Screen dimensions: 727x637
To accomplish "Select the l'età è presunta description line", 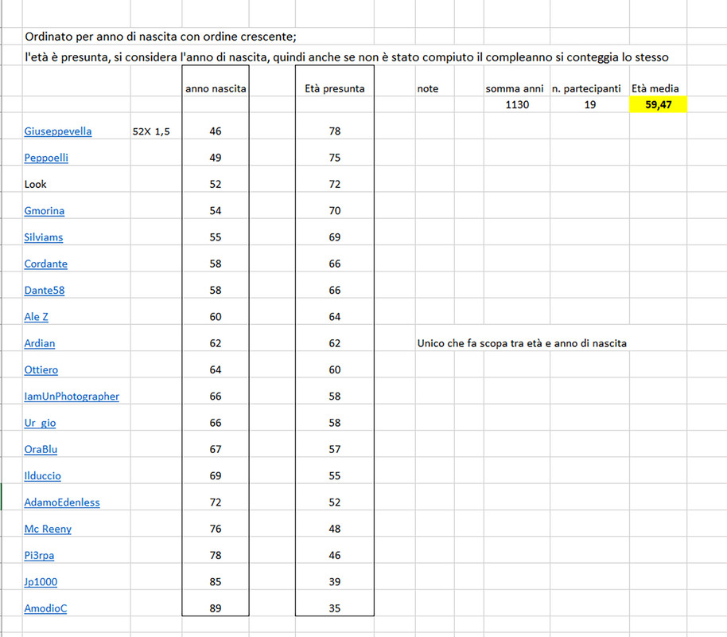I will pyautogui.click(x=346, y=57).
